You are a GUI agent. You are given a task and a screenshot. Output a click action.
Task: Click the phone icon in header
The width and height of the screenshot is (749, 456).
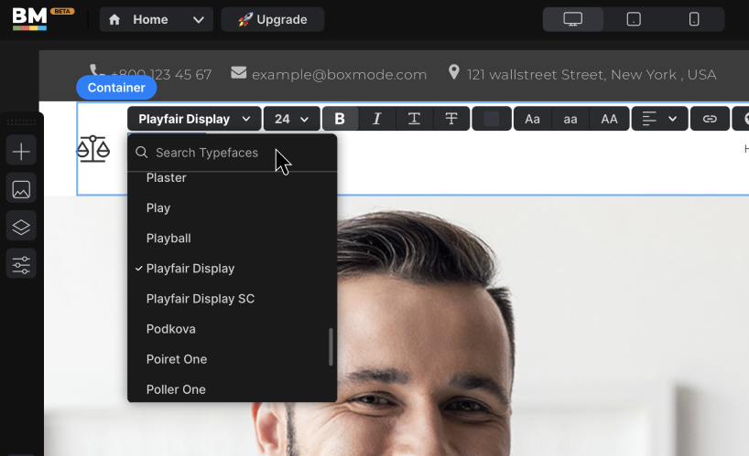(x=97, y=70)
